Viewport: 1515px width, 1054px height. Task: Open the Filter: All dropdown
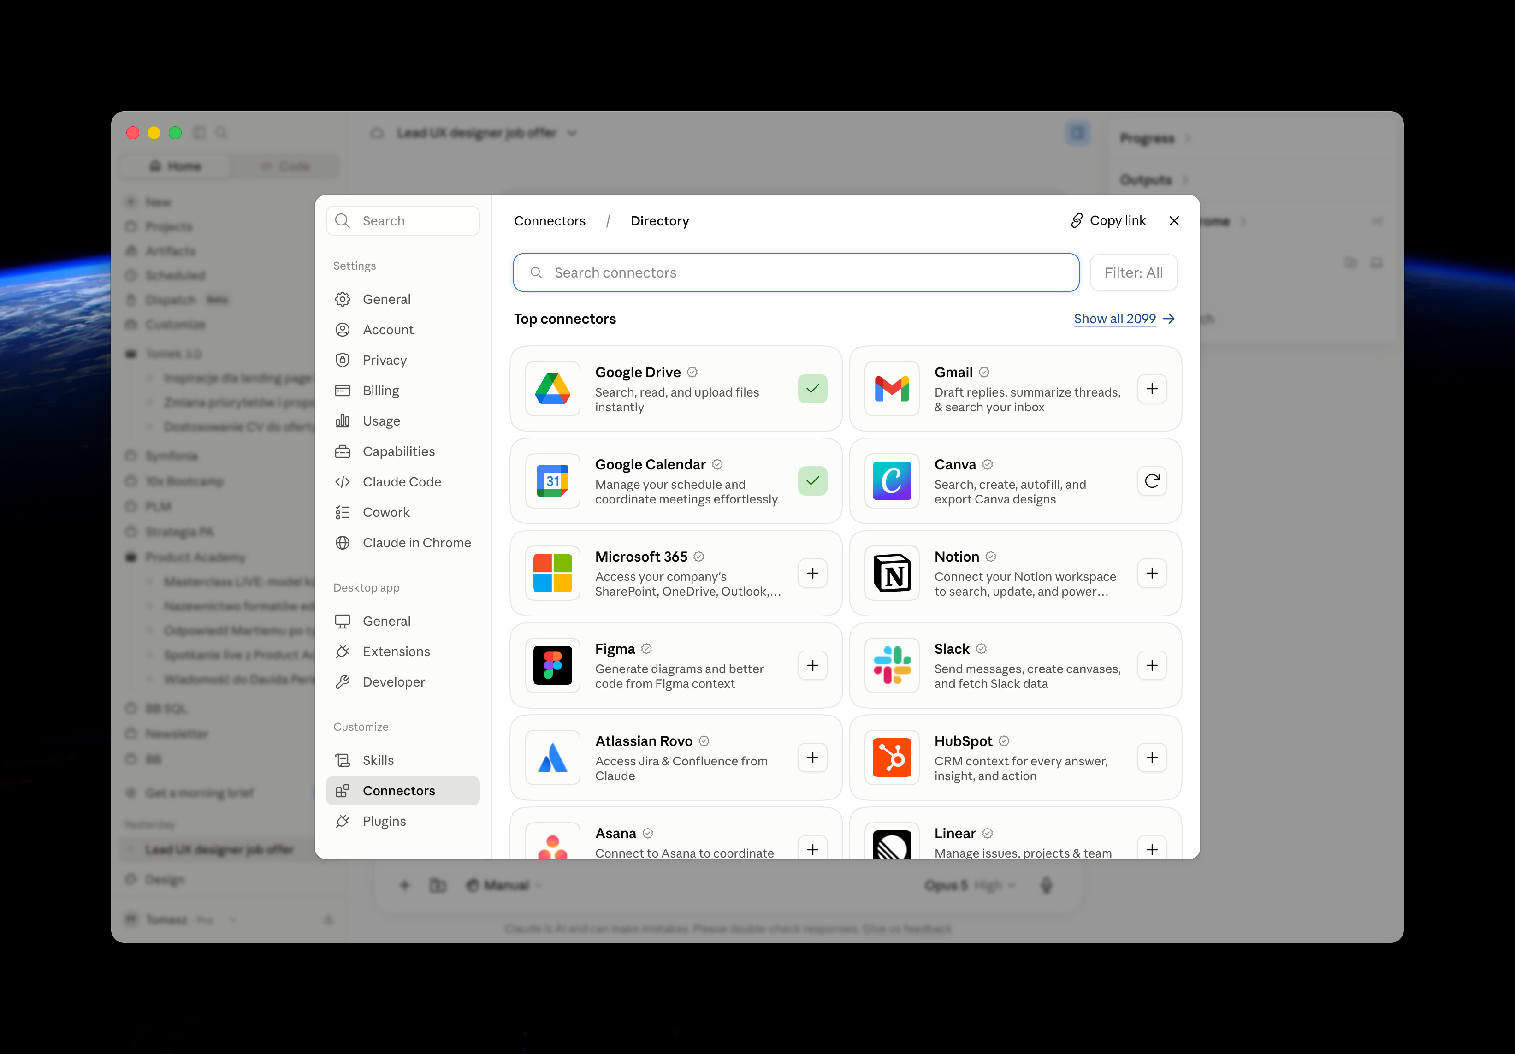[x=1134, y=272]
